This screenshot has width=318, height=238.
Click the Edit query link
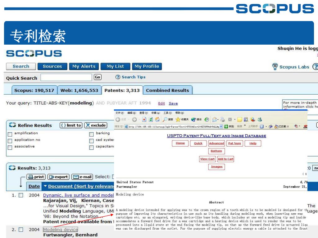161,103
